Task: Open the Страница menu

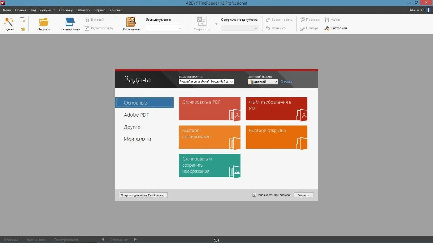Action: [x=66, y=10]
